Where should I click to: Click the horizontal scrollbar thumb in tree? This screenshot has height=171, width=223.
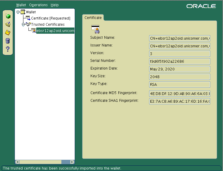pos(40,162)
